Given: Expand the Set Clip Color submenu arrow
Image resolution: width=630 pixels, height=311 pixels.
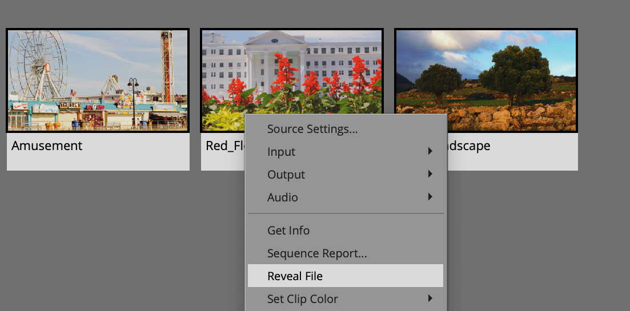Looking at the screenshot, I should [x=430, y=298].
